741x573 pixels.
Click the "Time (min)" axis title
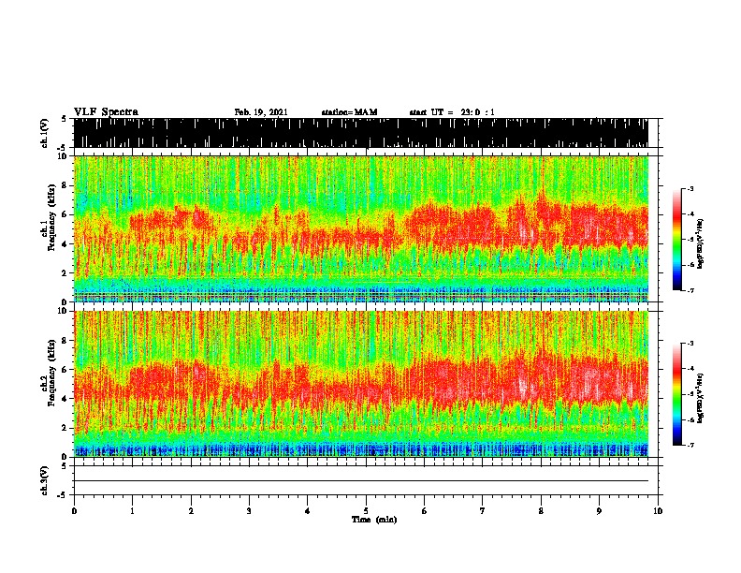click(374, 520)
